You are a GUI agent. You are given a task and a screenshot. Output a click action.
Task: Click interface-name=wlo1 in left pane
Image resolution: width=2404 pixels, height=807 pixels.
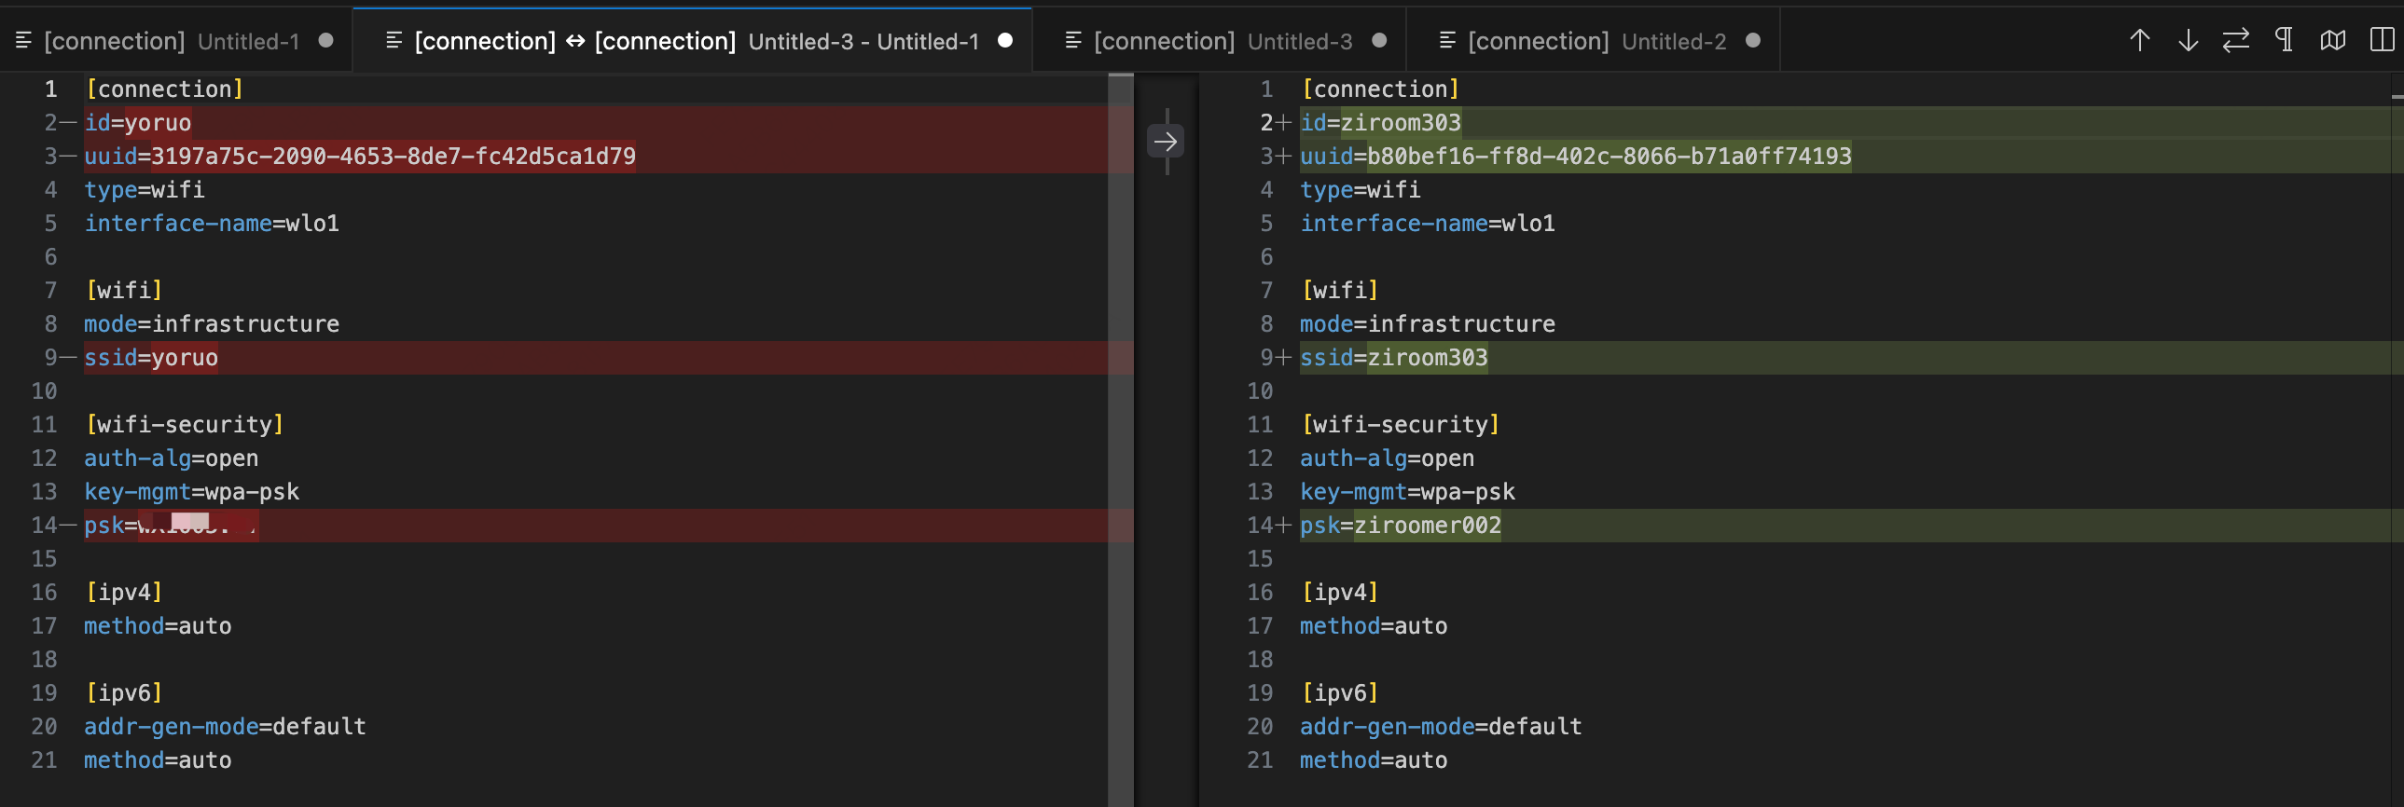click(212, 223)
